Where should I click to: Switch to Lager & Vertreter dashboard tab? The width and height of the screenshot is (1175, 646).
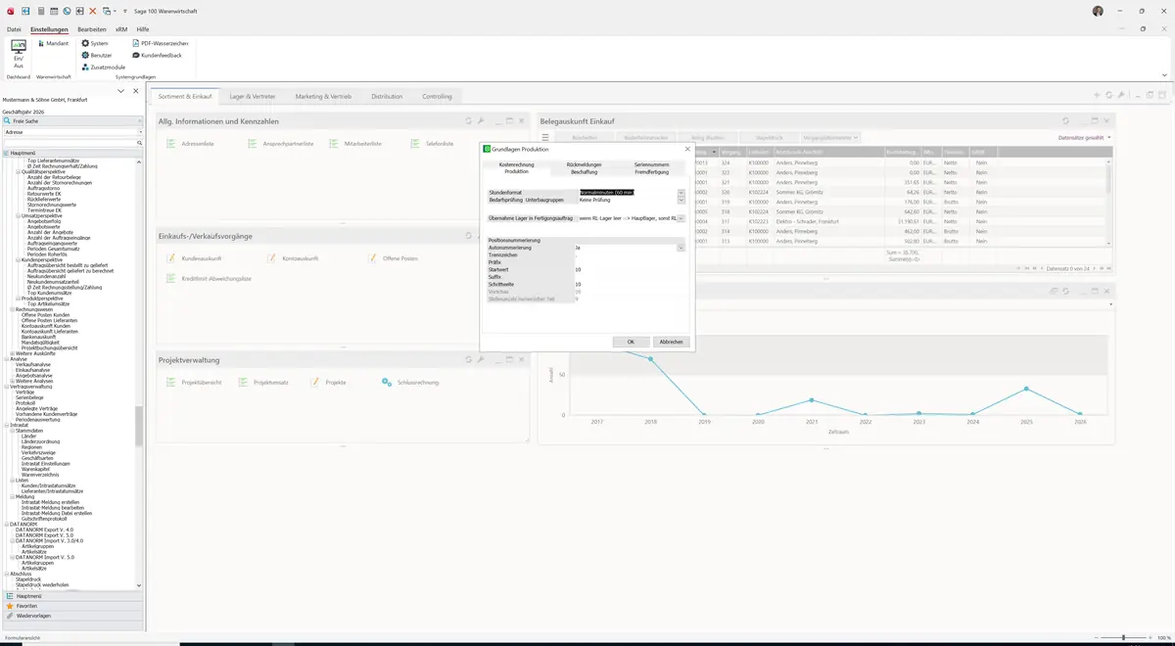click(253, 96)
